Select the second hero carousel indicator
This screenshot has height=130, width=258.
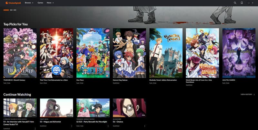tap(11, 10)
